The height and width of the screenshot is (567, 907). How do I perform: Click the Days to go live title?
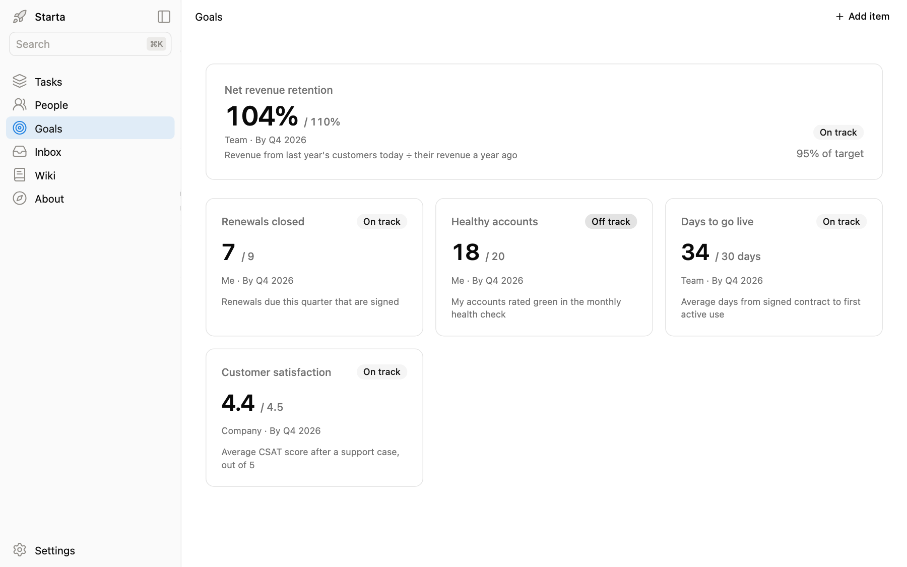tap(717, 221)
